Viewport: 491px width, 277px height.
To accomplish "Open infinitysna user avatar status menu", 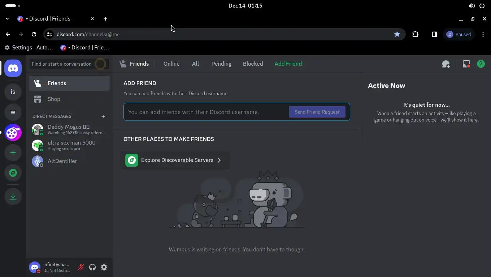I will (x=35, y=267).
